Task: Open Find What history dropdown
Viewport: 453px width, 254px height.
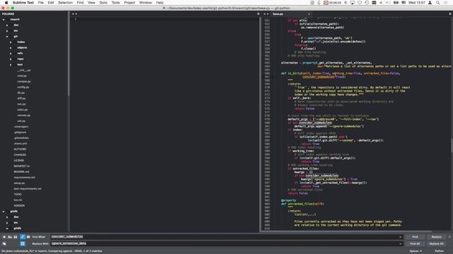Action: (x=401, y=237)
